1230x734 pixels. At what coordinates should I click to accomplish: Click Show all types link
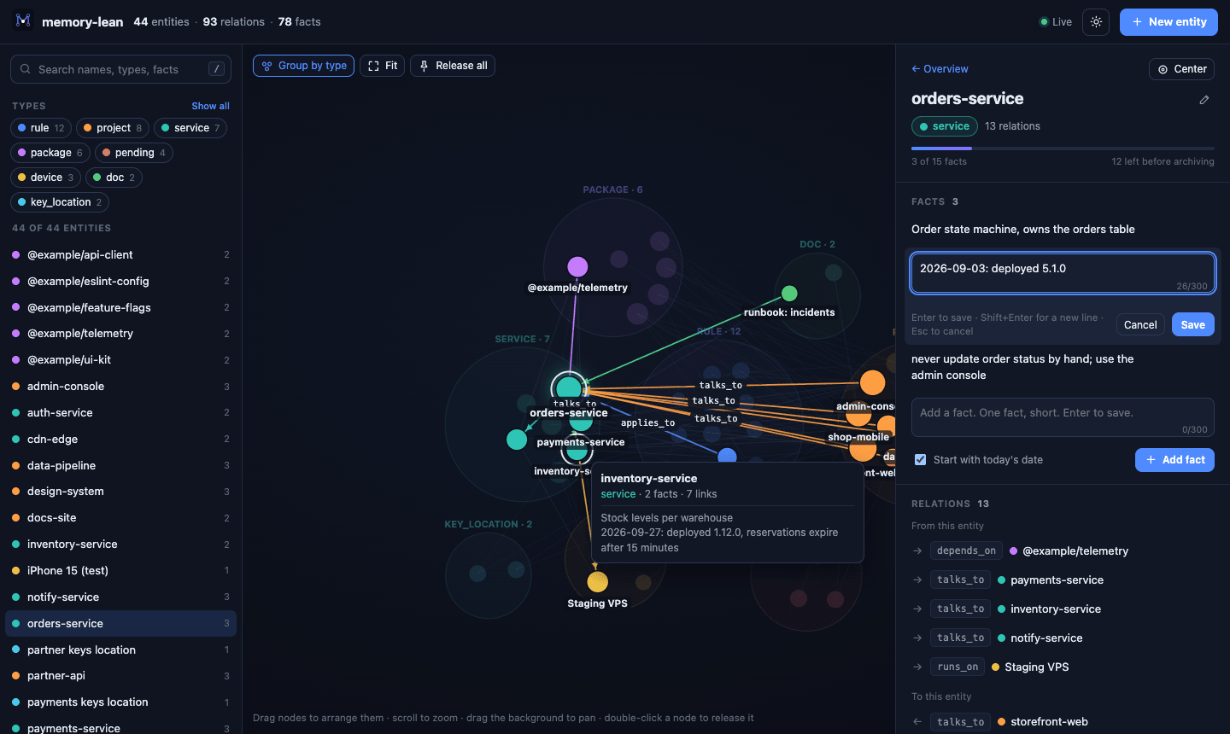tap(210, 106)
